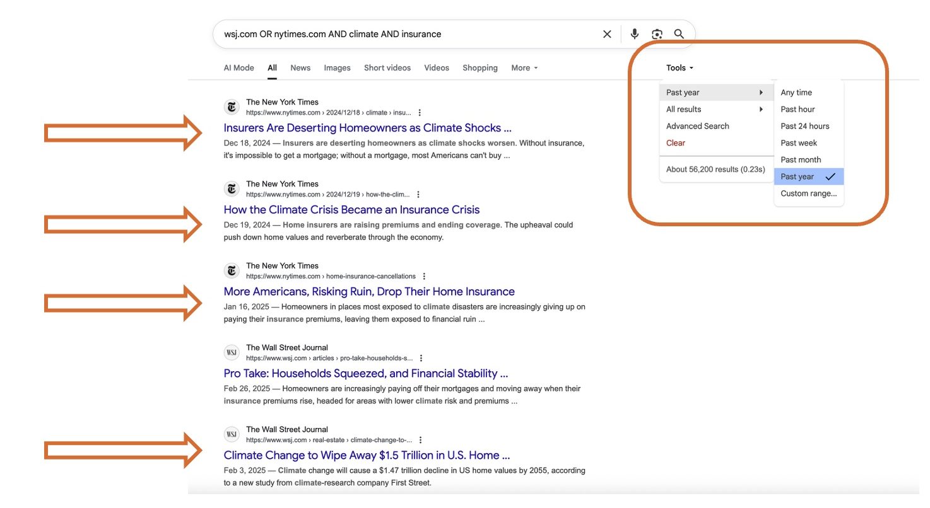Click the wsj.com real-estate breadcrumb URL
Viewport: 930px width, 508px height.
tap(329, 441)
